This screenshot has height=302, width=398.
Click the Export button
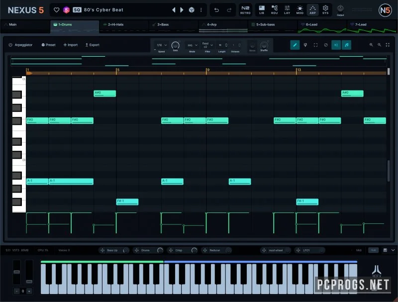[92, 45]
